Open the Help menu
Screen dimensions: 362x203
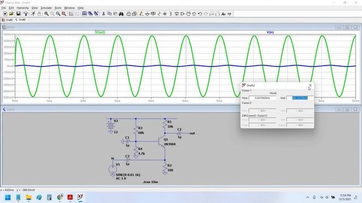tap(80, 8)
